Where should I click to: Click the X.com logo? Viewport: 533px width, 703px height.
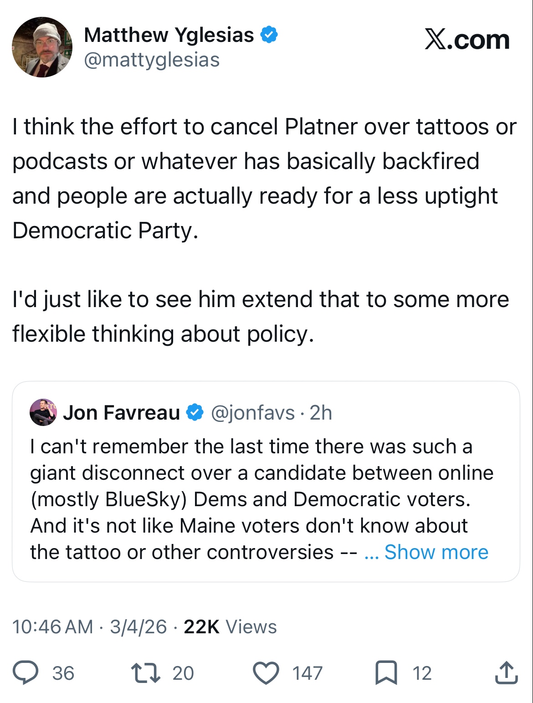pos(467,40)
